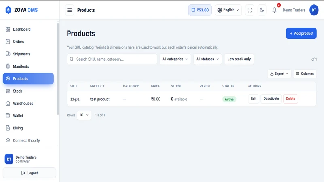The width and height of the screenshot is (324, 182).
Task: Click the Manifests clipboard icon
Action: (8, 66)
